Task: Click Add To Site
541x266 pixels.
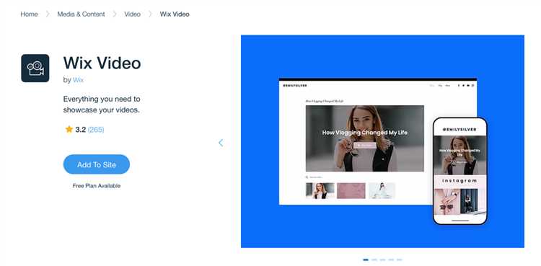Action: [97, 164]
